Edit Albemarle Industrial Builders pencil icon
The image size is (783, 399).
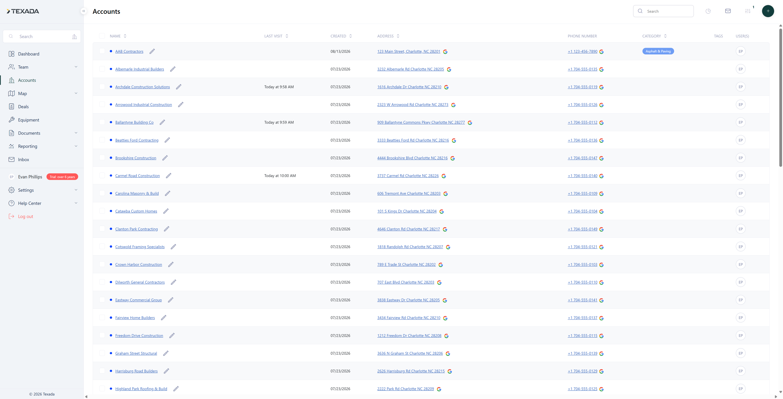[173, 69]
